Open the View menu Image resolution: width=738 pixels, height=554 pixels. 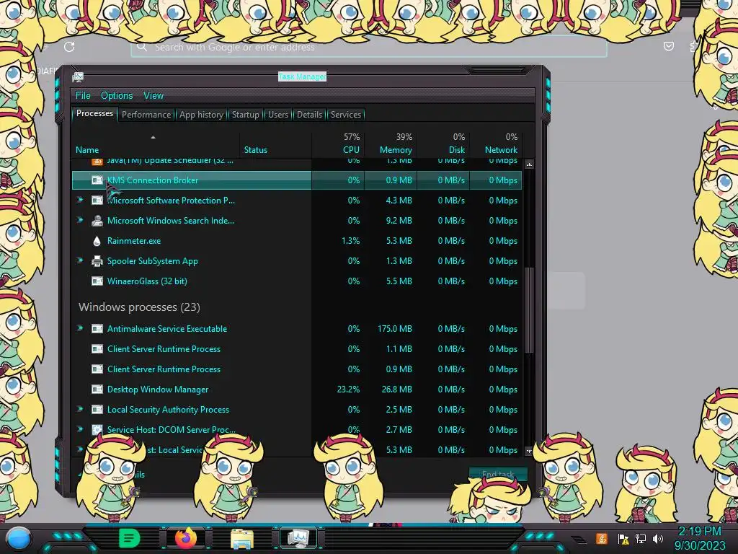click(154, 96)
